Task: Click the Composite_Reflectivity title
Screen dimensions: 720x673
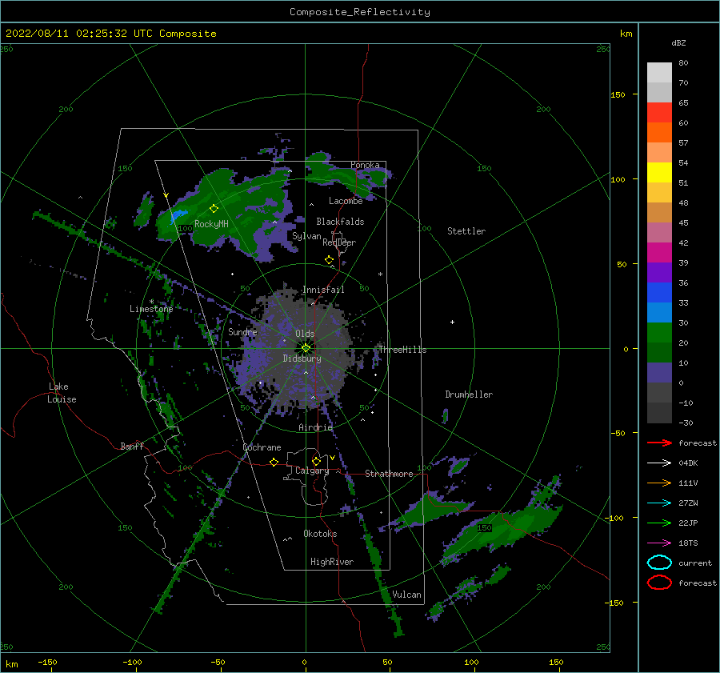Action: pyautogui.click(x=359, y=12)
